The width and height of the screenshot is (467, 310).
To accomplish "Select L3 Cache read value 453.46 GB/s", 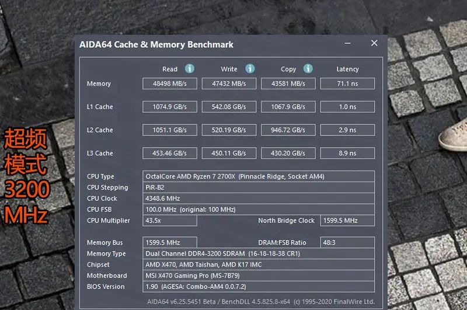I will pos(170,154).
